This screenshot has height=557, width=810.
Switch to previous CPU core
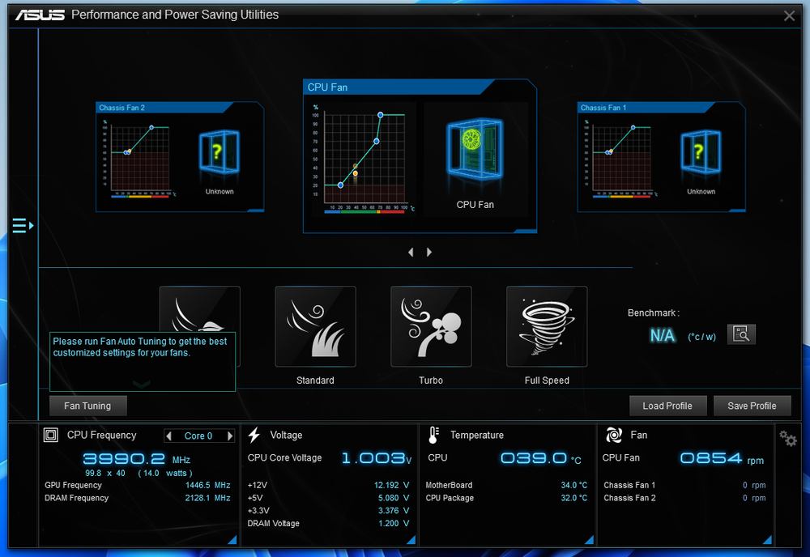[x=169, y=436]
